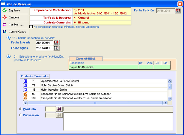Click the Fecha Petición date field
184x135 pixels.
click(165, 11)
